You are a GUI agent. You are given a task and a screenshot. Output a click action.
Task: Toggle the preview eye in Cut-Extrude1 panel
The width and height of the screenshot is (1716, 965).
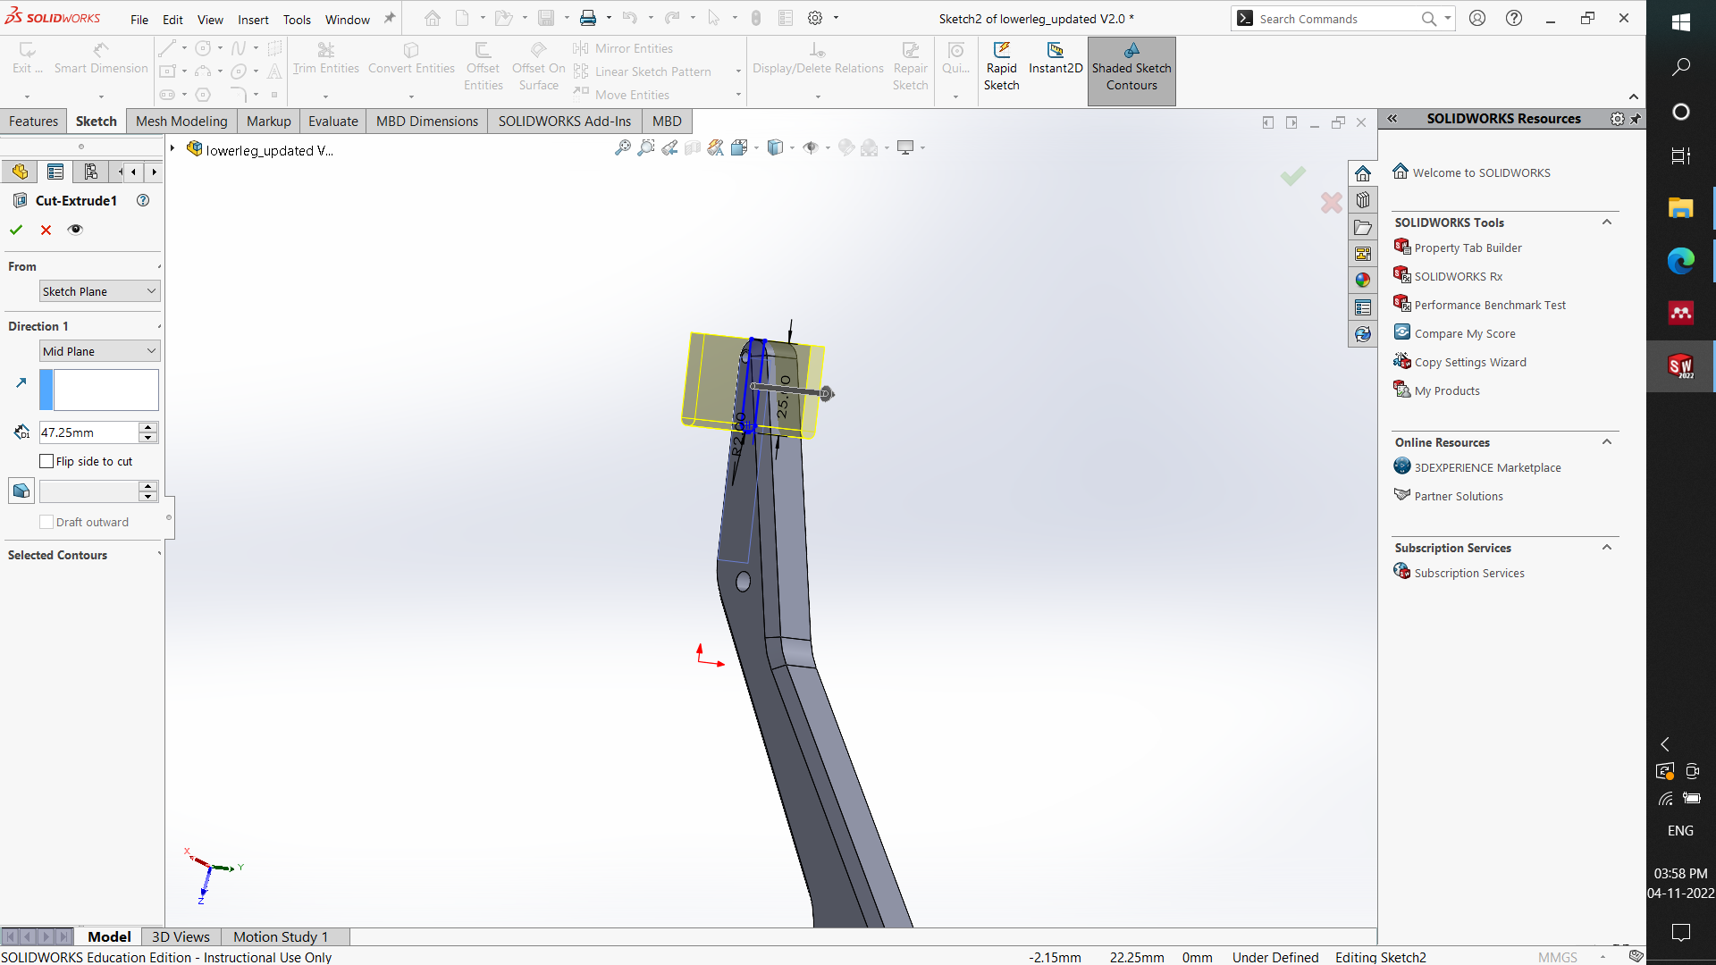tap(75, 230)
